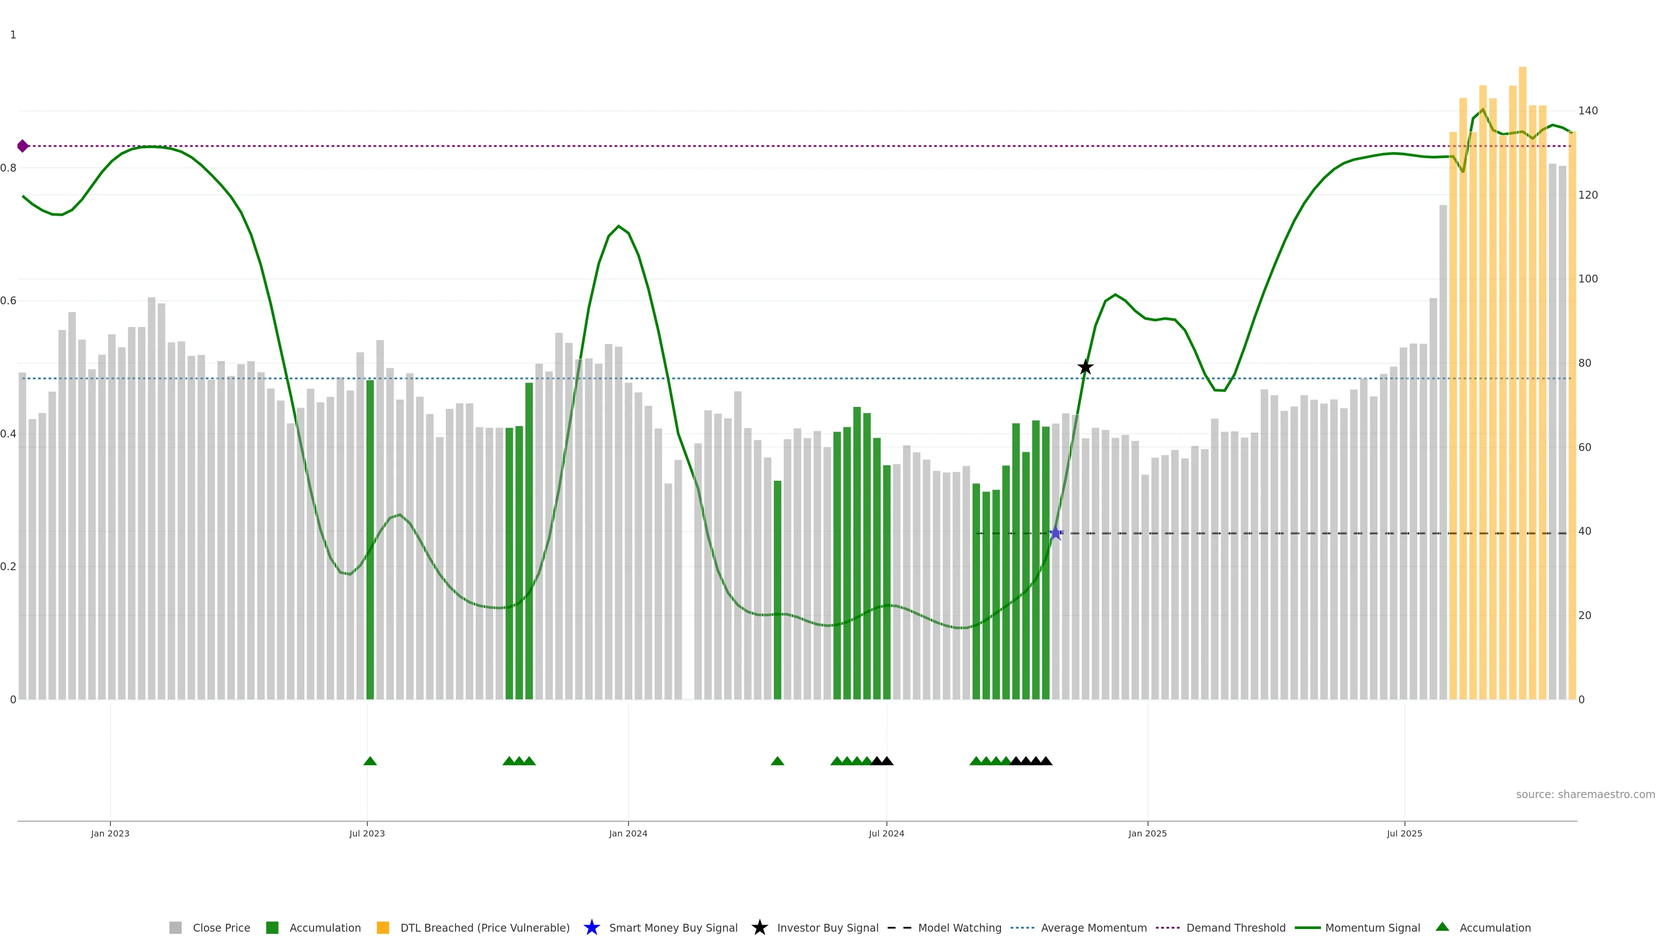Click the lone accumulation triangle at Jul 2023
The width and height of the screenshot is (1677, 943).
370,761
